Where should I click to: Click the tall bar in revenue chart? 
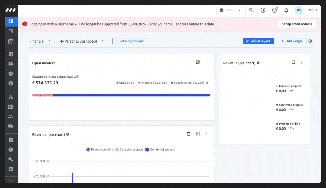(x=73, y=178)
